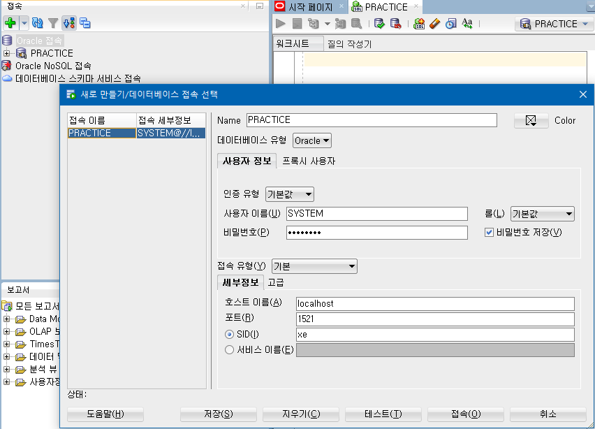Click the Autotrace icon
Screen dimensions: 595x429
point(340,24)
